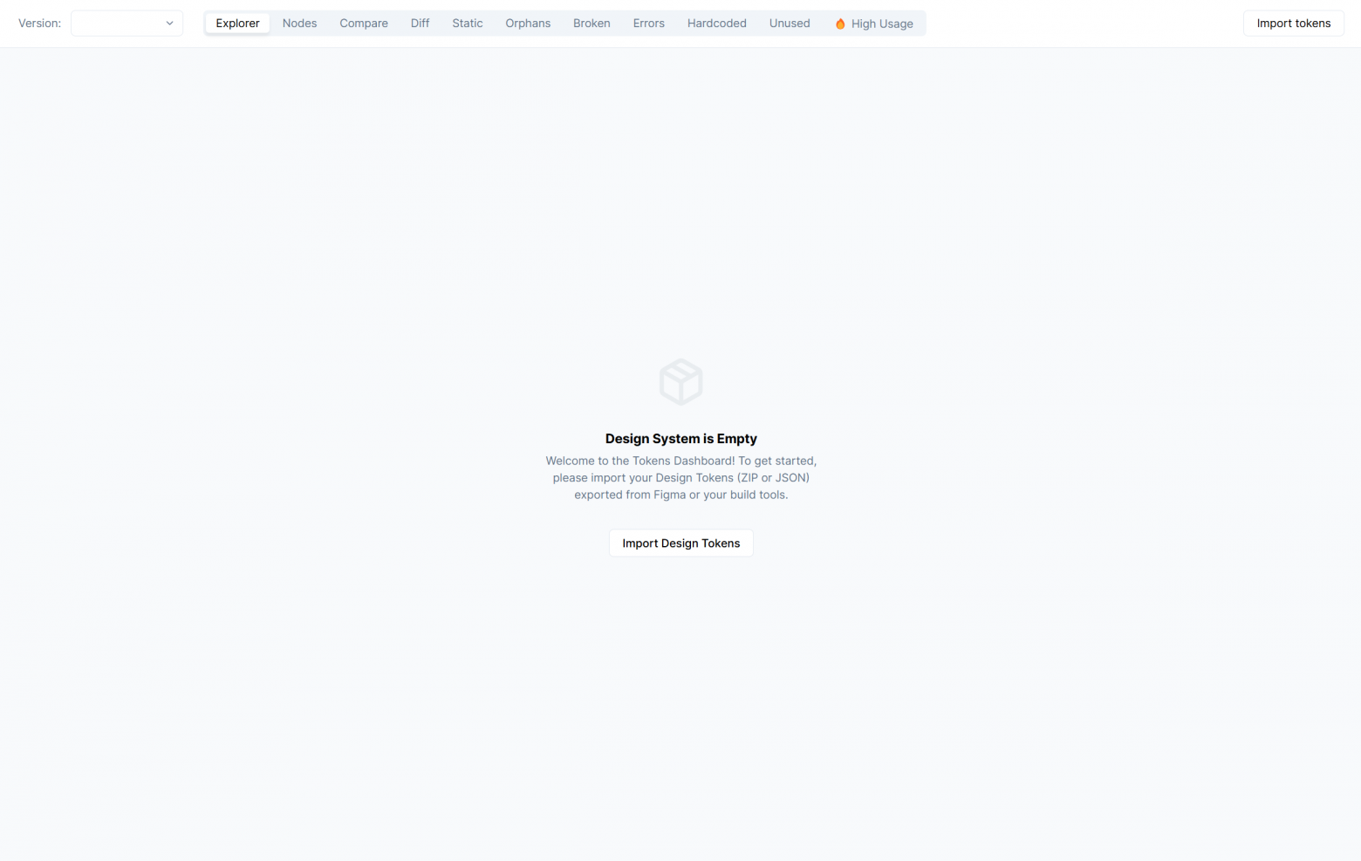This screenshot has width=1361, height=861.
Task: Click the Version: label text
Action: pos(40,24)
